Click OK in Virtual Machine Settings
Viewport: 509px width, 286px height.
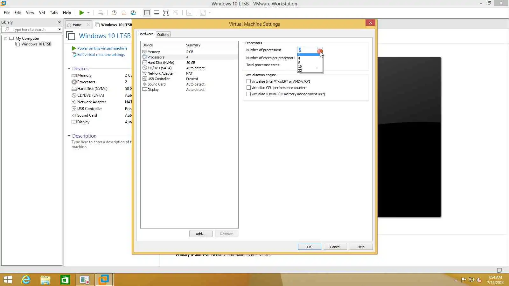[x=310, y=247]
